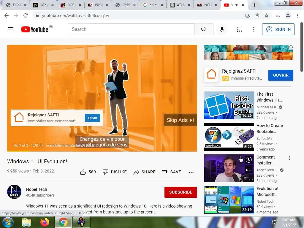Open the Nobel Tech channel name link

point(37,189)
